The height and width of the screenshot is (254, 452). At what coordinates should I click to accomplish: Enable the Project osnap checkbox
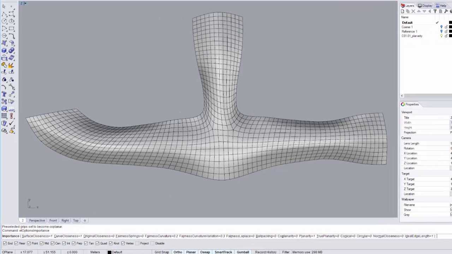[137, 243]
